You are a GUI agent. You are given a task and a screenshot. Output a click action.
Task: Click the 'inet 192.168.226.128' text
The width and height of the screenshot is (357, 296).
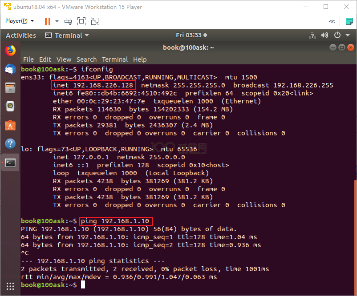(93, 85)
